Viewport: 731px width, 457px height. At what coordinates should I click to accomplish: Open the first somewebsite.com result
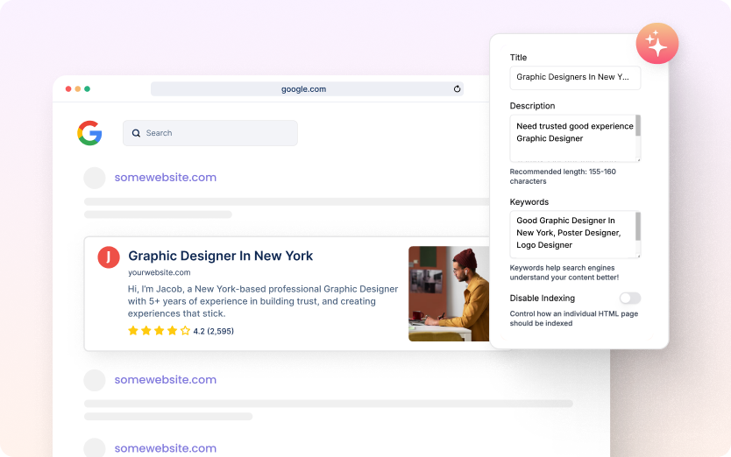point(165,178)
